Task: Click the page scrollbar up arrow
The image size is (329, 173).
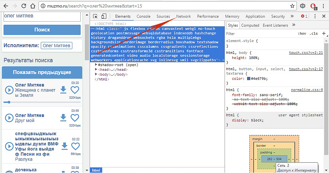Action: (87, 15)
